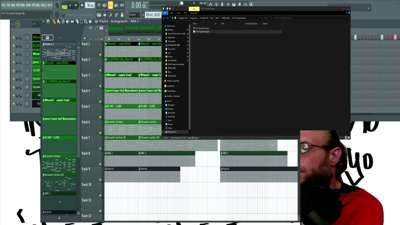Viewport: 400px width, 225px height.
Task: Go back in Explorer navigation
Action: (164, 18)
